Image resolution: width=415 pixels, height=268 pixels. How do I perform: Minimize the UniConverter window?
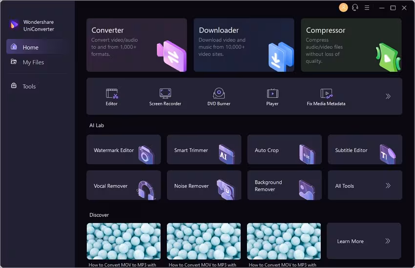(x=382, y=8)
